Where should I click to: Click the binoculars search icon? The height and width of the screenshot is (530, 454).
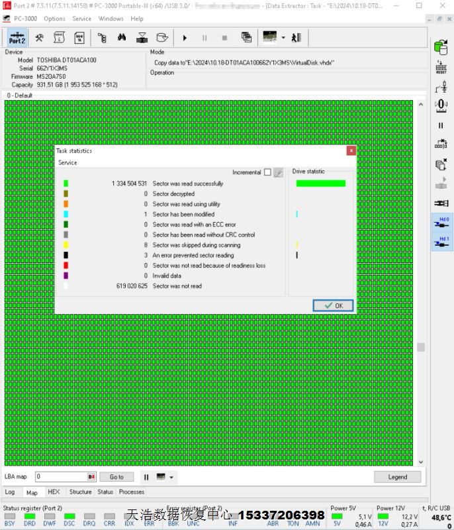click(122, 38)
